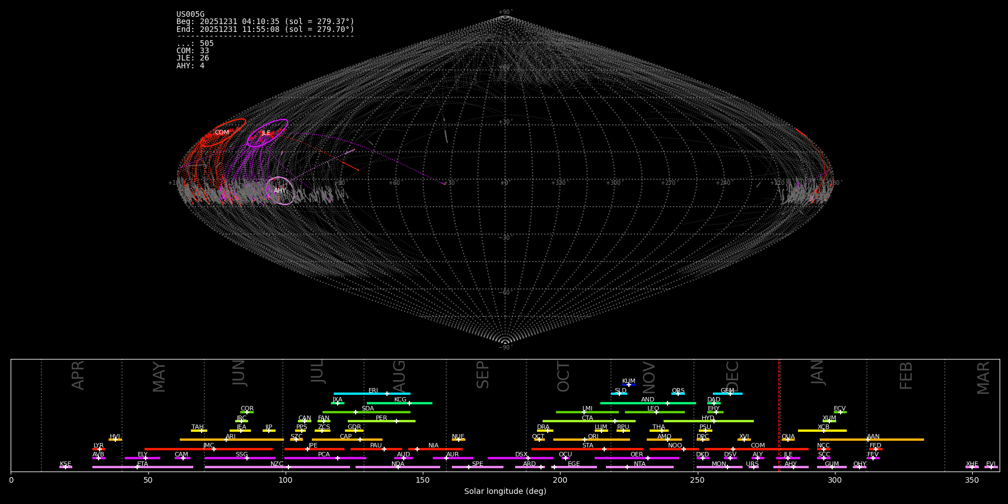This screenshot has width=1008, height=504.
Task: Click the 'COM: 33' count in the legend
Action: click(193, 51)
